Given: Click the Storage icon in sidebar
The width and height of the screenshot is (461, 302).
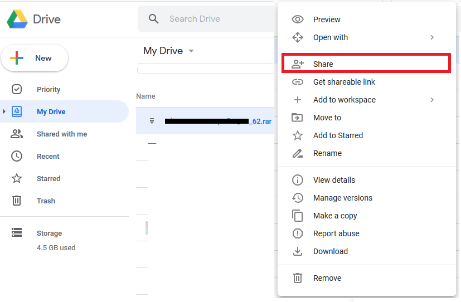Looking at the screenshot, I should click(17, 233).
